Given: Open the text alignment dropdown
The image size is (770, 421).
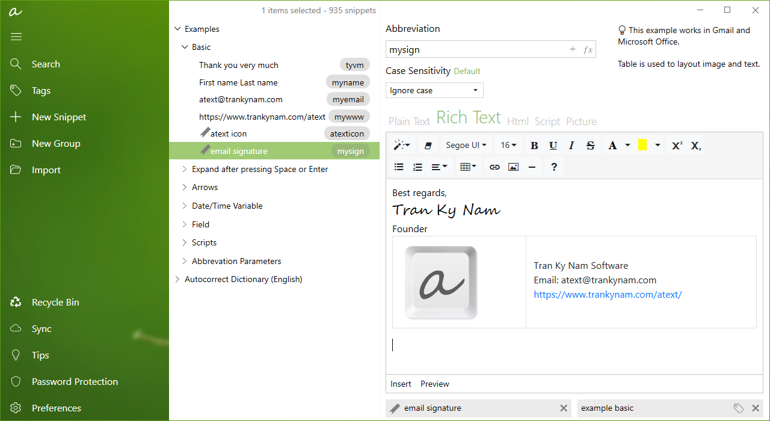Looking at the screenshot, I should pyautogui.click(x=440, y=167).
